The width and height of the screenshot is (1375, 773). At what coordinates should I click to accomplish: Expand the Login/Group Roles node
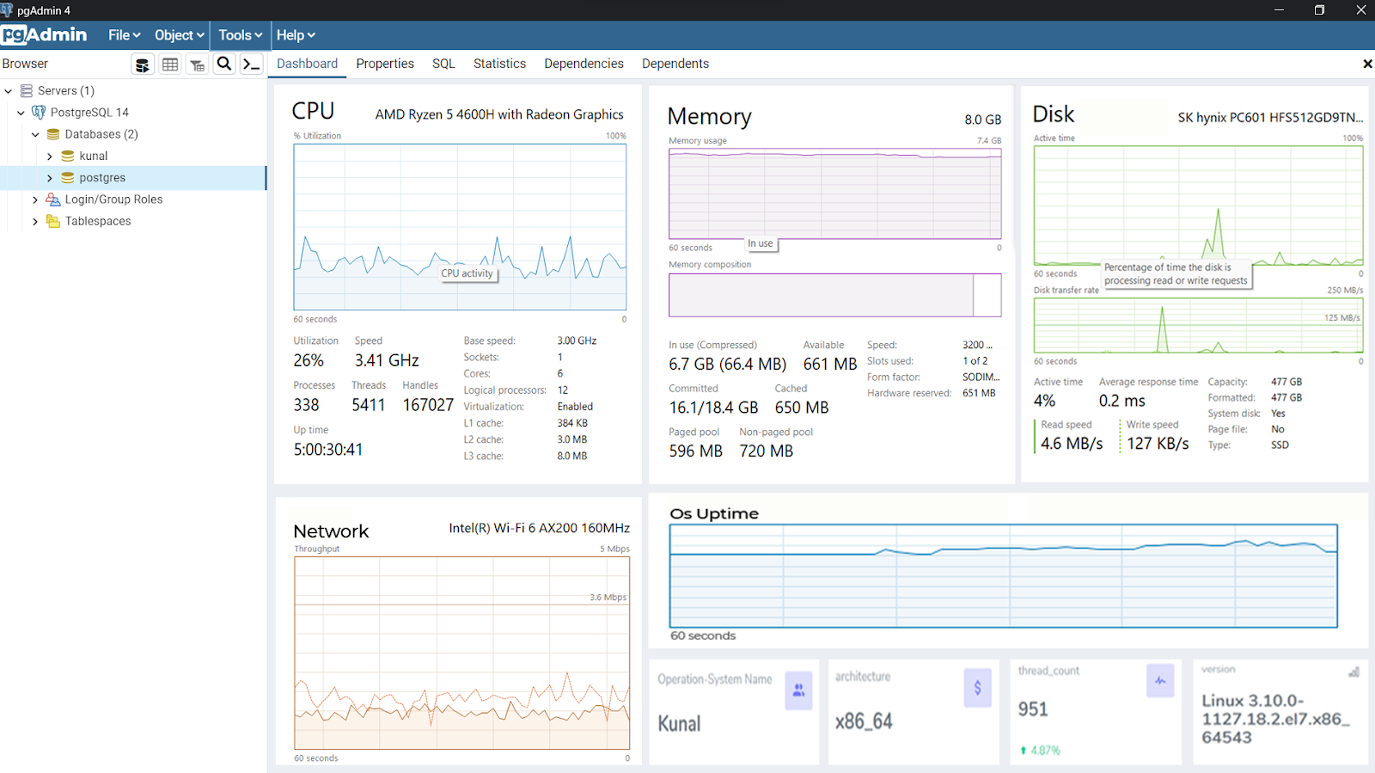tap(35, 199)
